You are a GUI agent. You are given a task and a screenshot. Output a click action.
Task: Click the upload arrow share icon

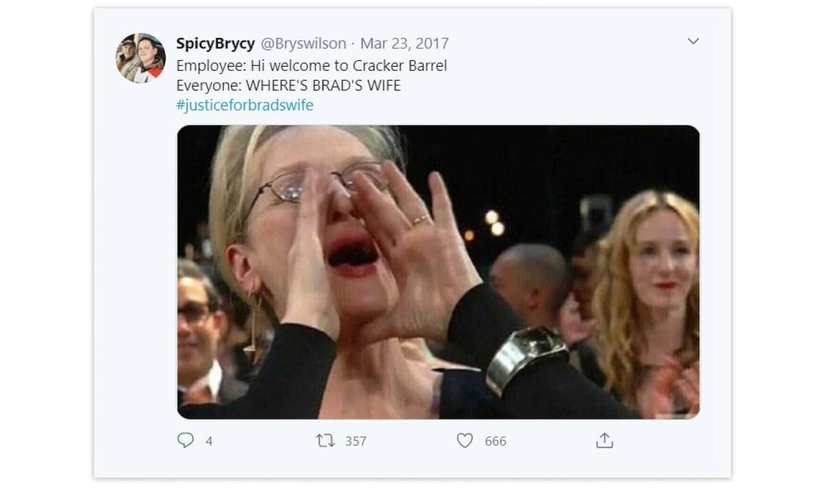[x=605, y=440]
